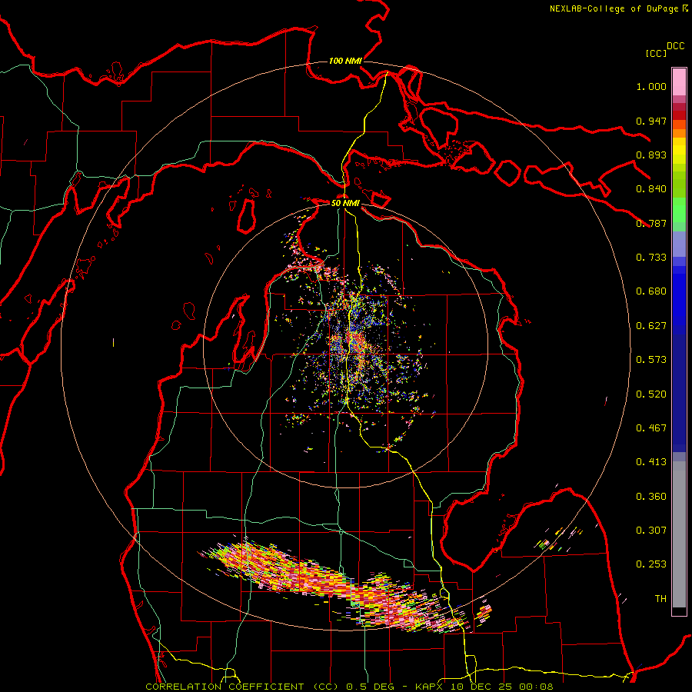Viewport: 692px width, 692px height.
Task: Click the 0.360 legend value
Action: click(651, 496)
